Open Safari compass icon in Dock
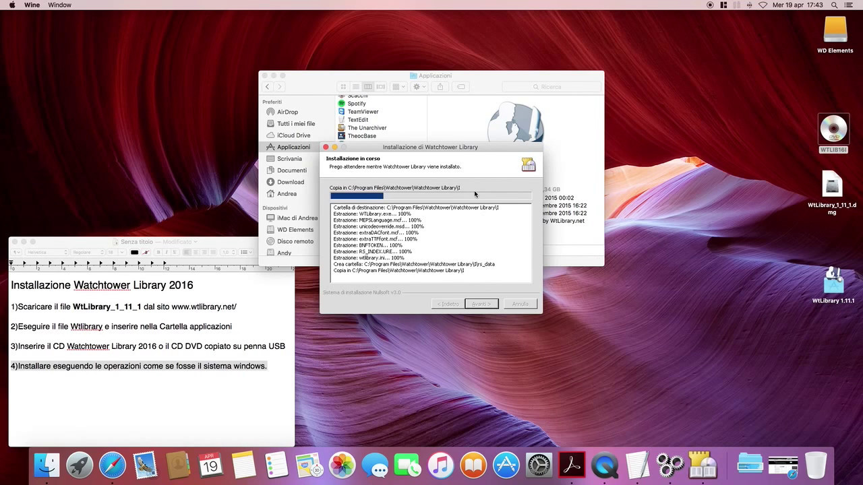 pos(113,465)
